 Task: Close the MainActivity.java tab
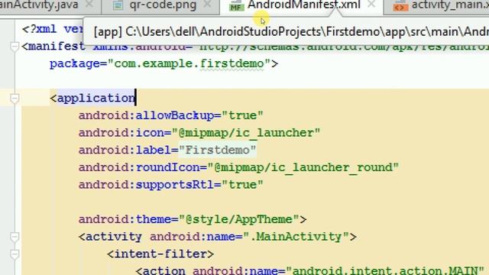(x=89, y=5)
